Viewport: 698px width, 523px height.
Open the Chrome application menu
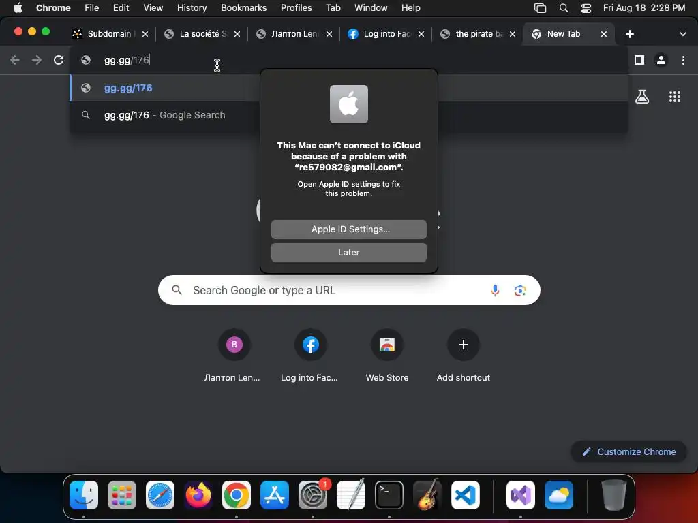53,8
